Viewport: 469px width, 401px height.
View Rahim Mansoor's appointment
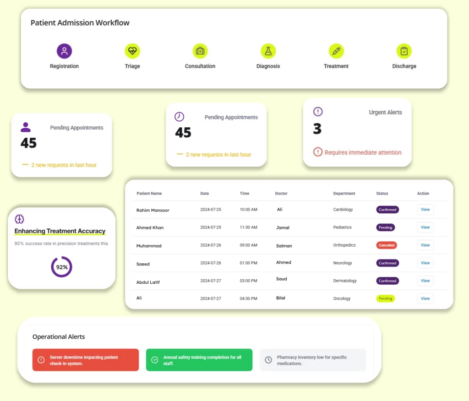coord(425,210)
